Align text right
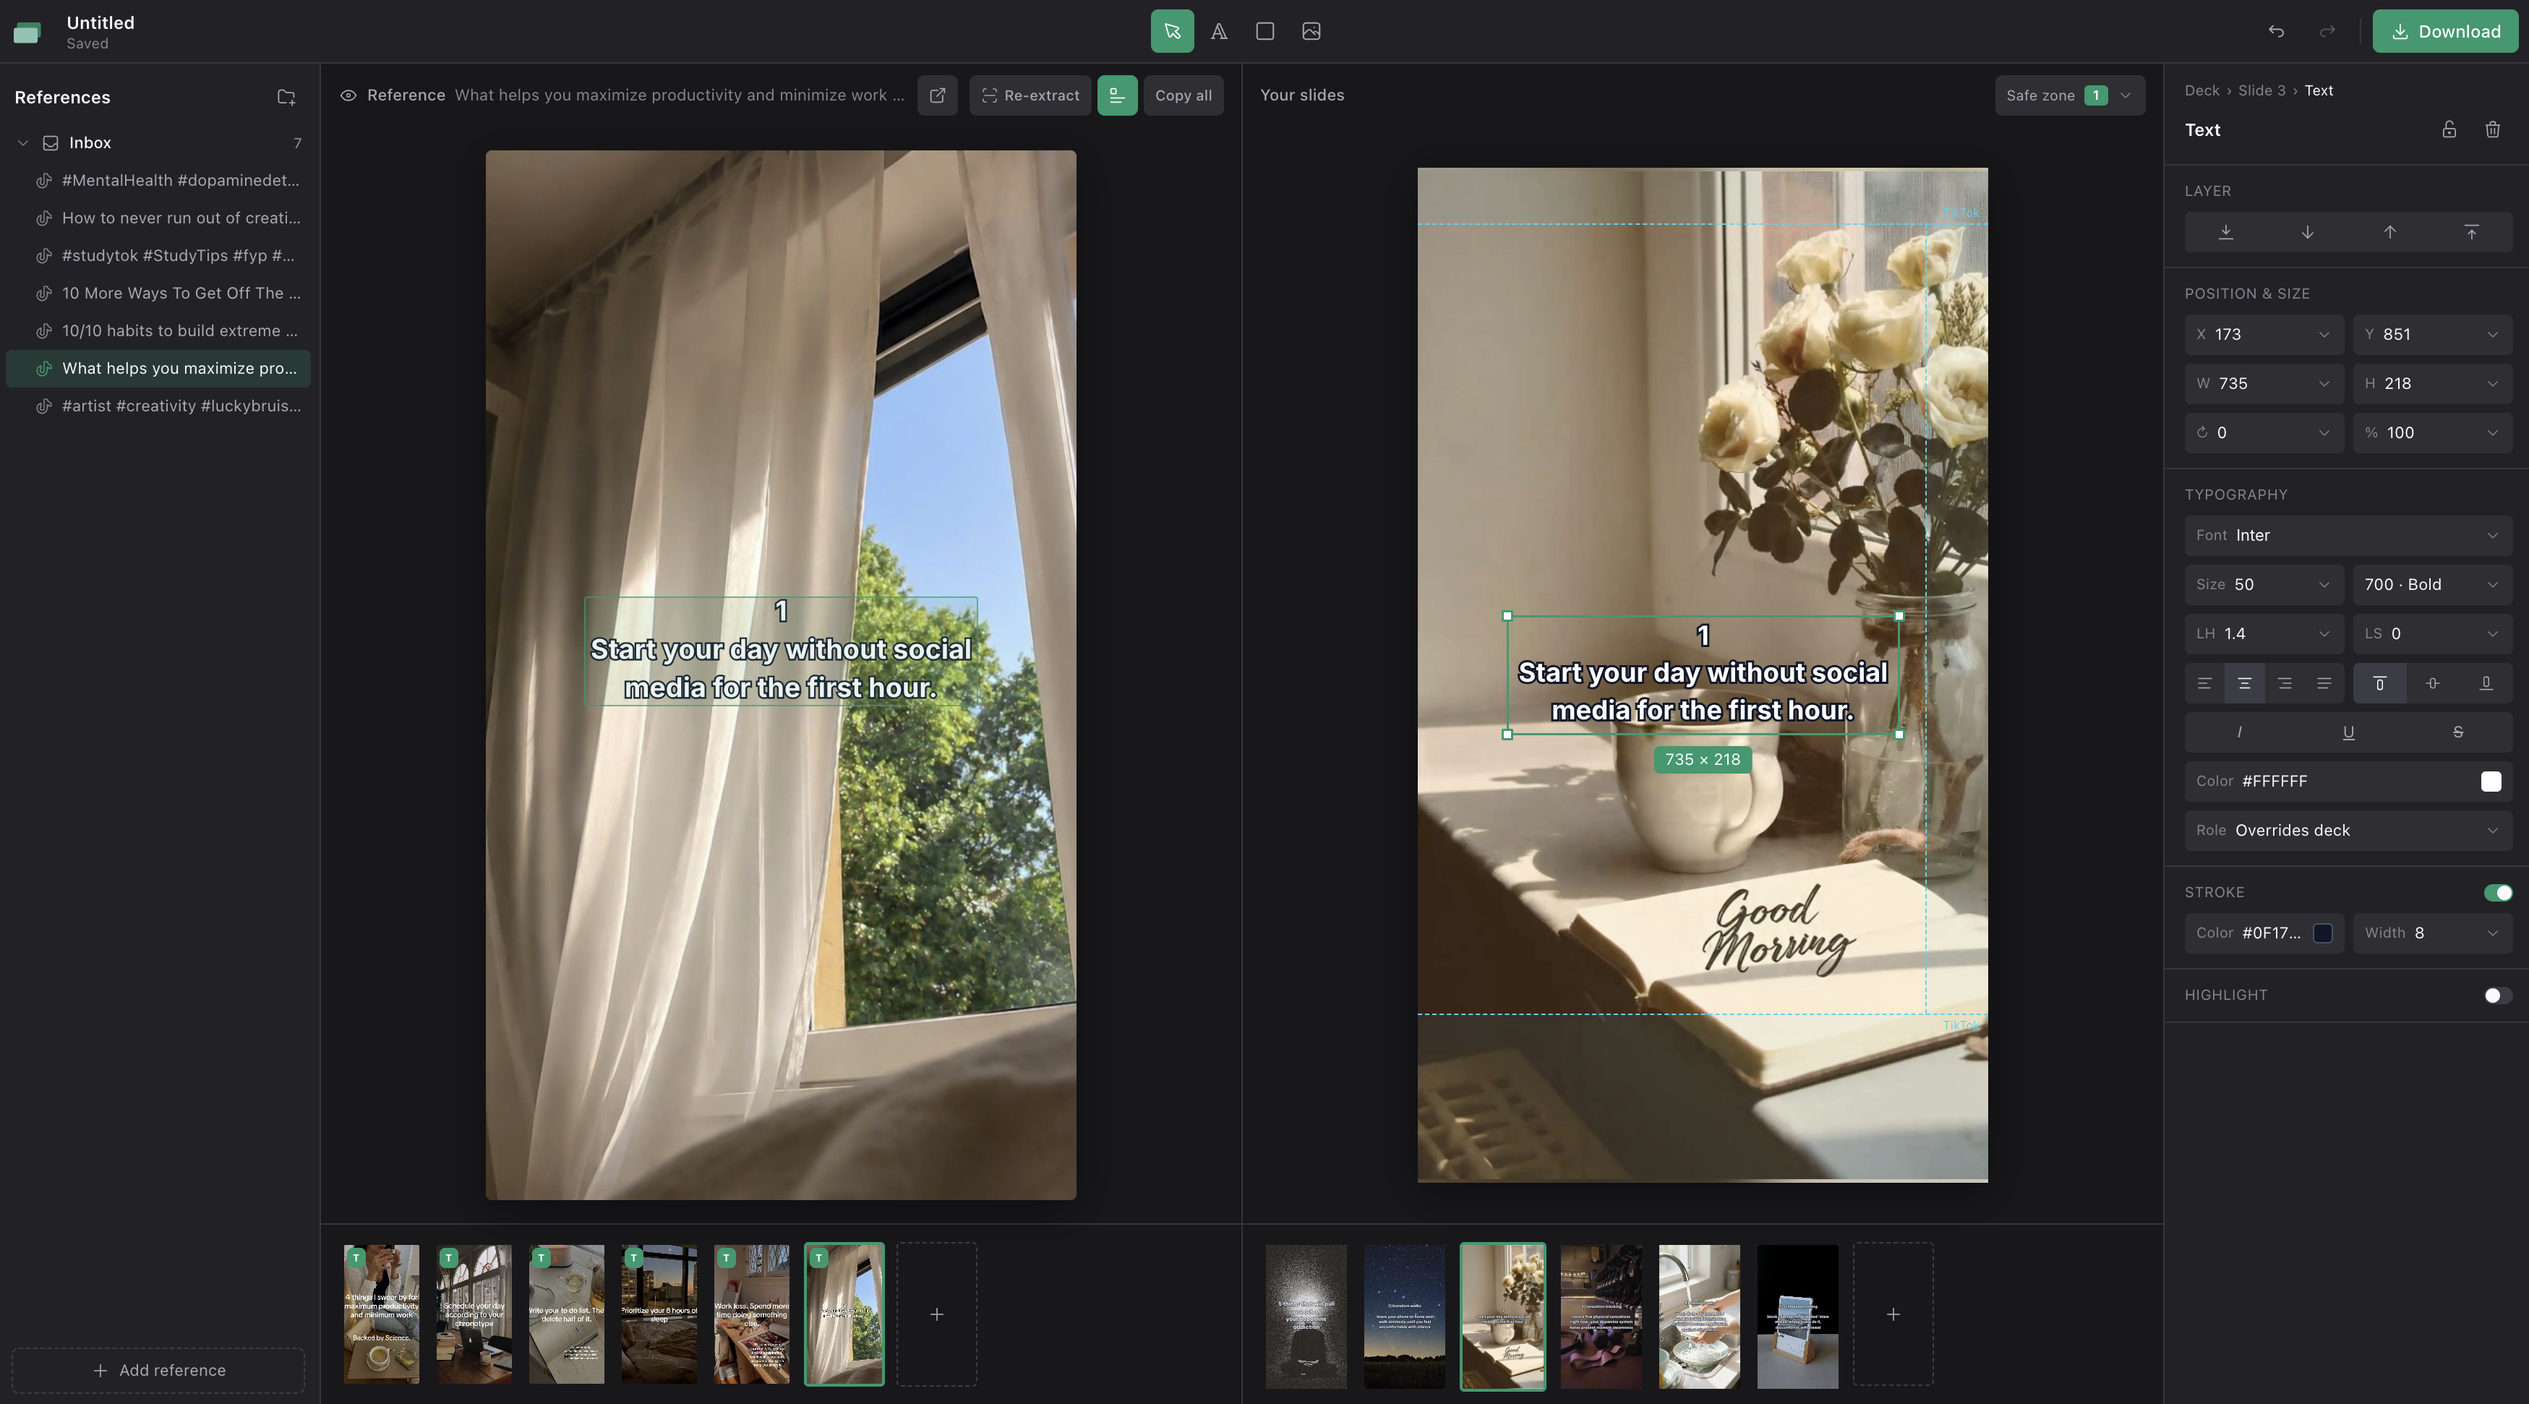The image size is (2529, 1404). pos(2285,683)
